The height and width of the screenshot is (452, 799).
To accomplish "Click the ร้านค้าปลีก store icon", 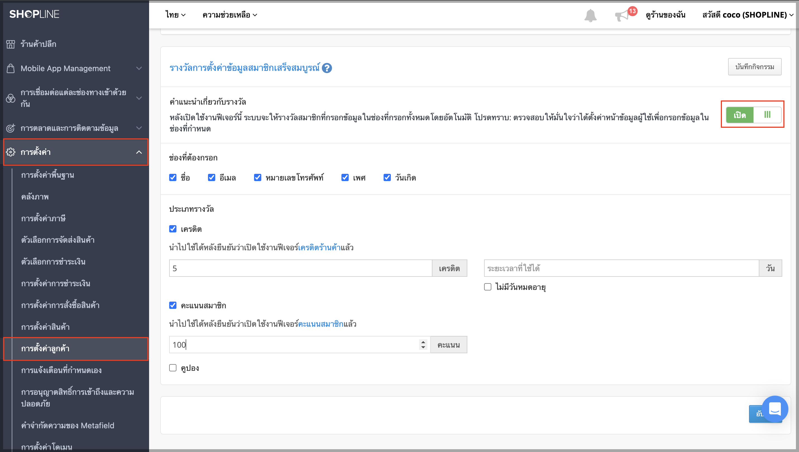I will 11,44.
